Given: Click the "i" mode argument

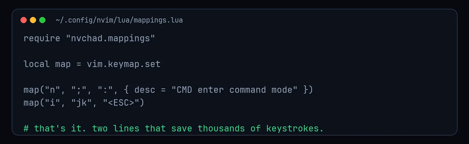Looking at the screenshot, I should coord(52,103).
